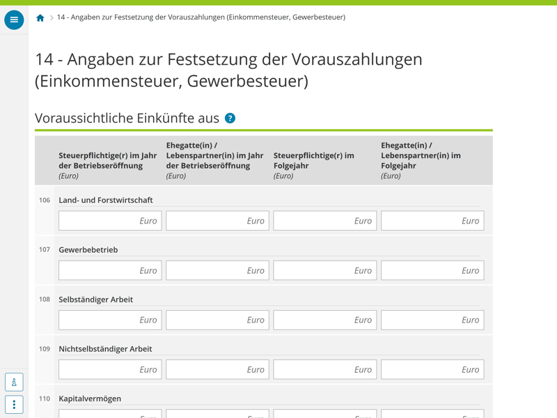This screenshot has height=418, width=557.
Task: Click Land- und Forstwirtschaft Ehegatte Folgejahr field
Action: (x=432, y=221)
